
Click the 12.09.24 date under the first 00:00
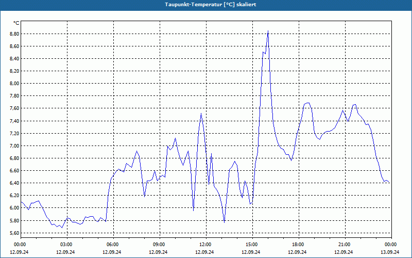point(19,252)
